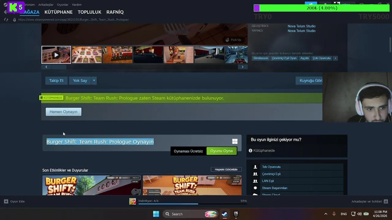Click the microphone icon in the system tray
392x220 pixels.
[x=334, y=214]
